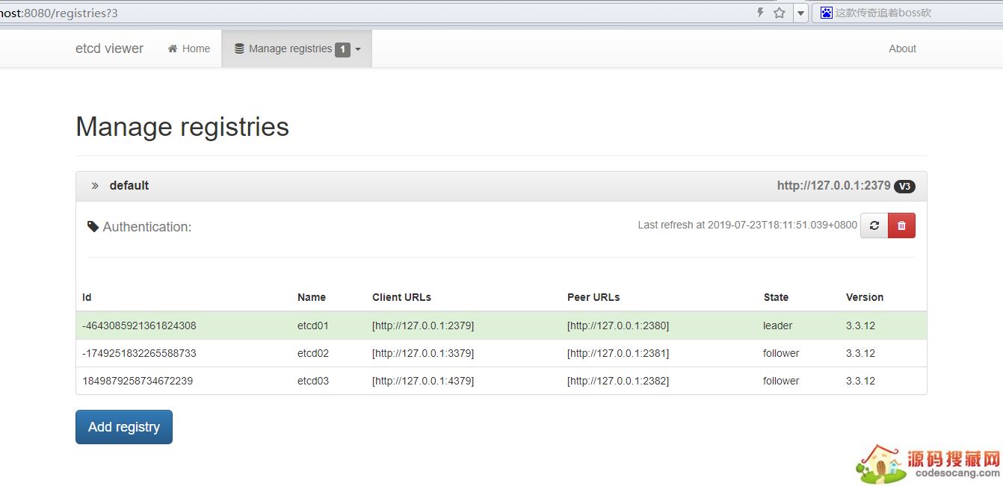Click the bookmark star icon in address bar
Screen dimensions: 1003x486
(780, 13)
